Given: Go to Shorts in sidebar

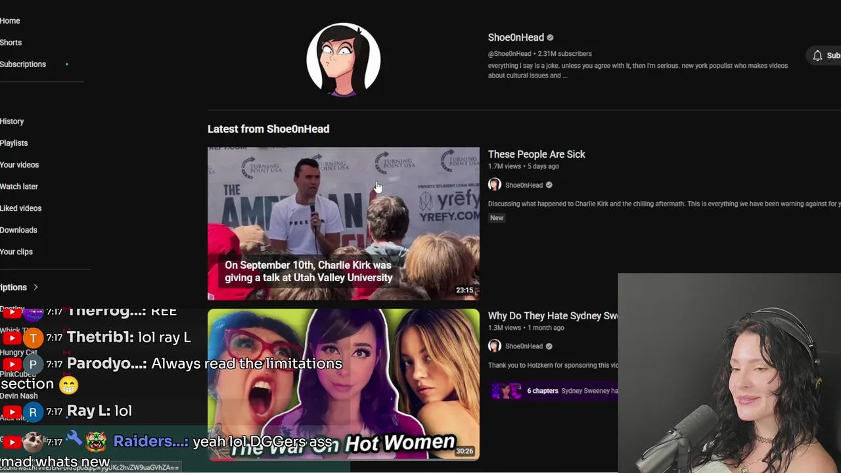Looking at the screenshot, I should tap(11, 43).
